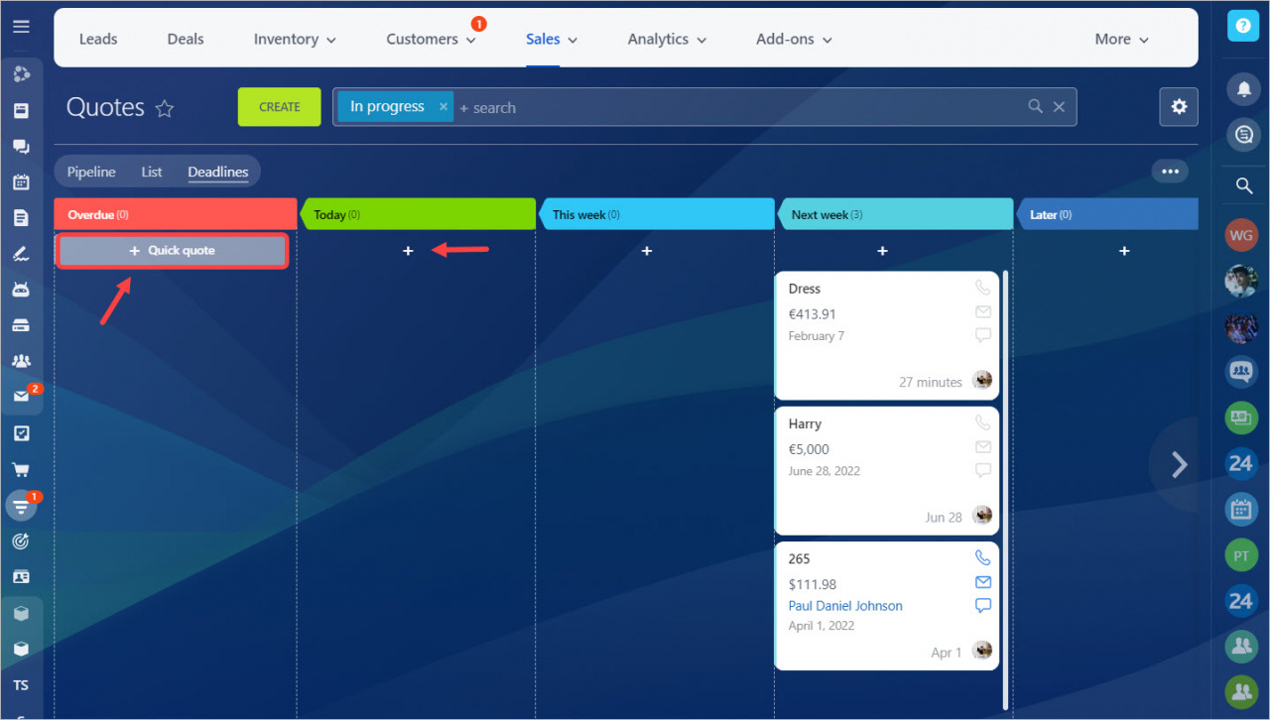Viewport: 1270px width, 720px height.
Task: Open the search magnifier in the right panel
Action: [1243, 185]
